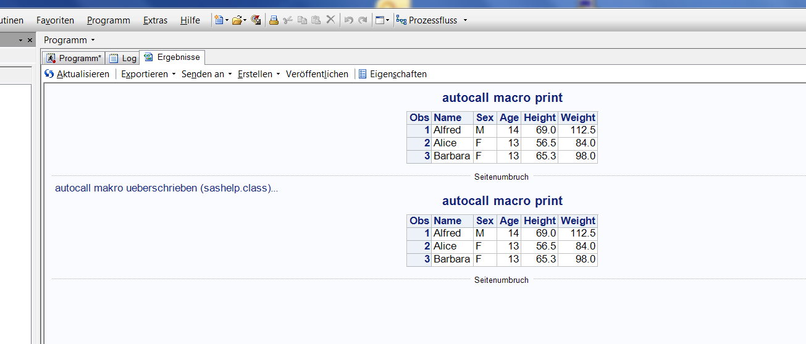Click the Weight header in second table
The width and height of the screenshot is (806, 344).
[578, 220]
